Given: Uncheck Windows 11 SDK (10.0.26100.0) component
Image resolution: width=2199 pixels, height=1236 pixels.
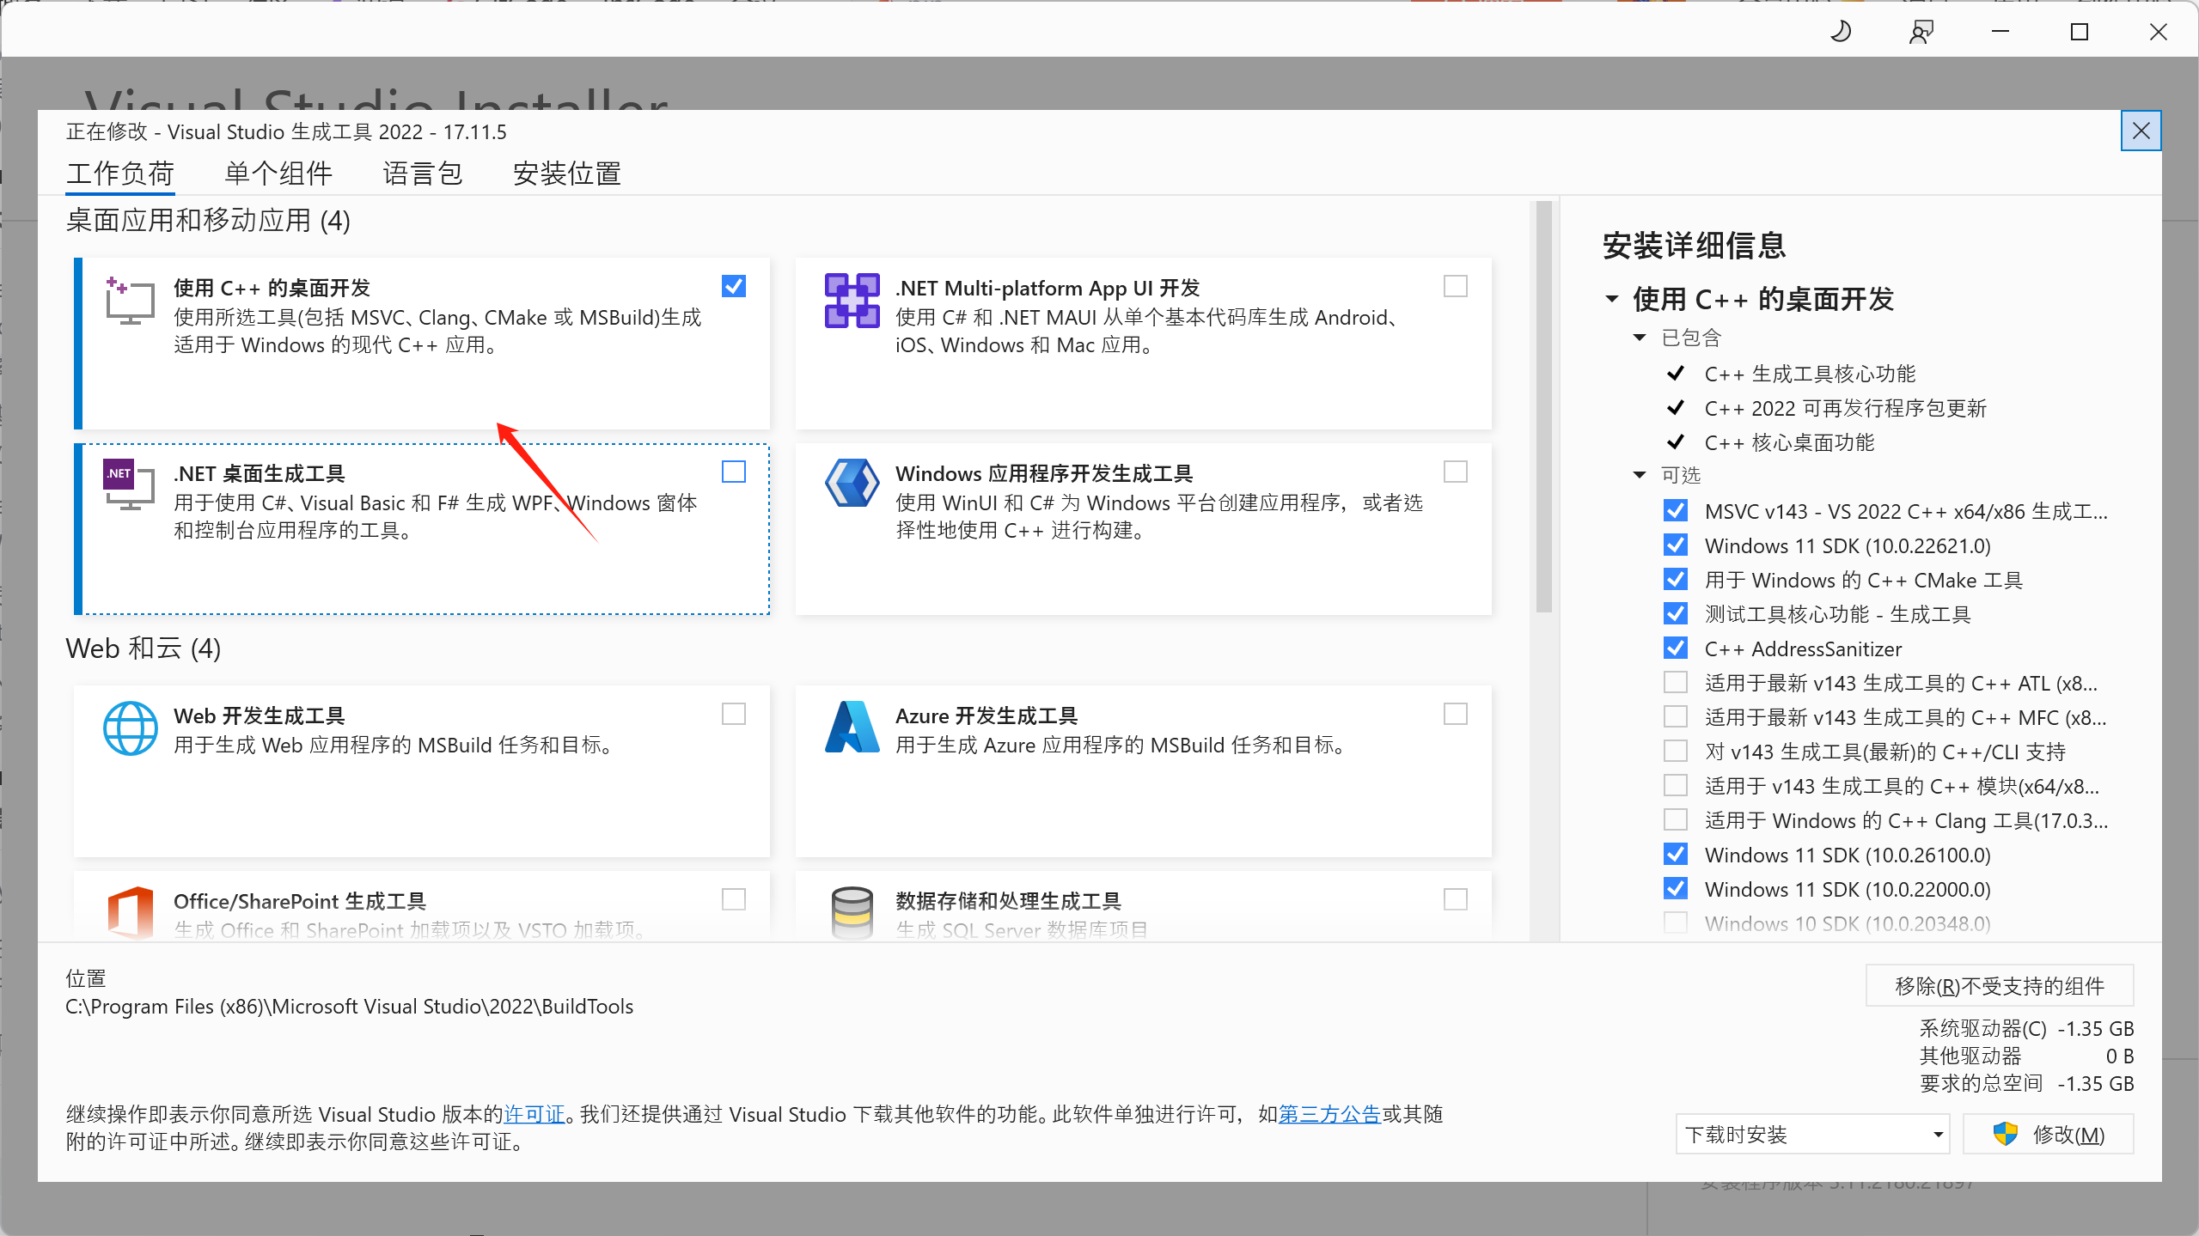Looking at the screenshot, I should 1676,855.
